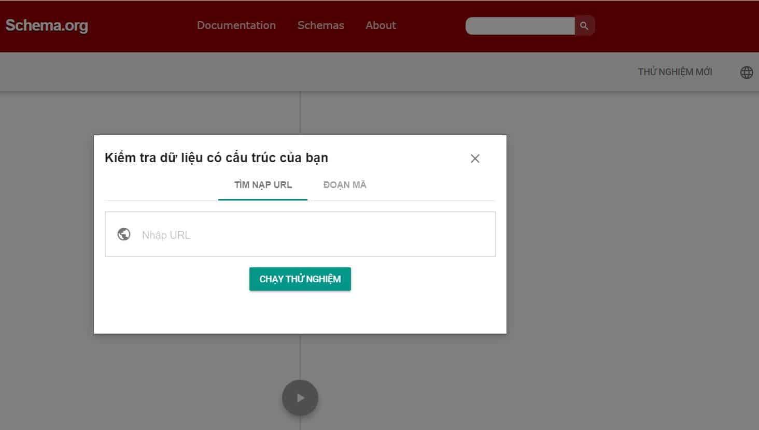759x430 pixels.
Task: Click CHẠY THỬ NGHIỆM button
Action: (x=300, y=279)
